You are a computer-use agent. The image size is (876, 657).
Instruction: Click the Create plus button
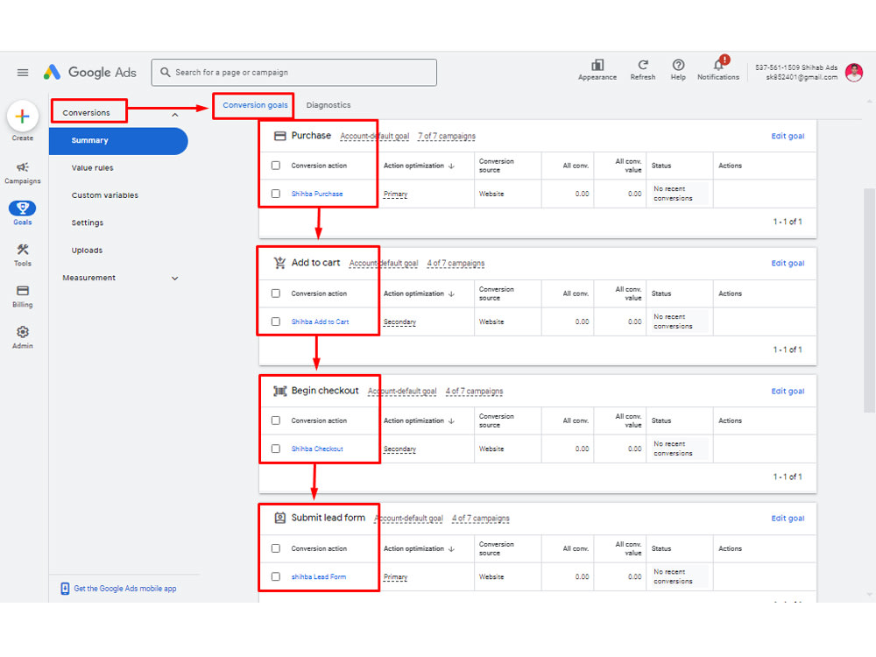(23, 117)
